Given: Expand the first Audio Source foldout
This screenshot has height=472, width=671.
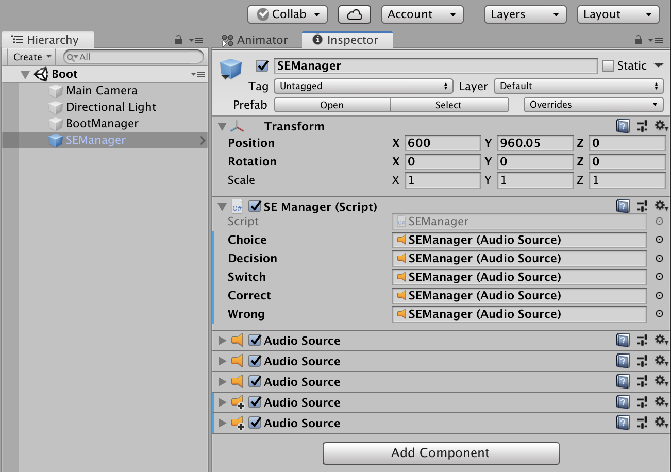Looking at the screenshot, I should click(x=223, y=341).
